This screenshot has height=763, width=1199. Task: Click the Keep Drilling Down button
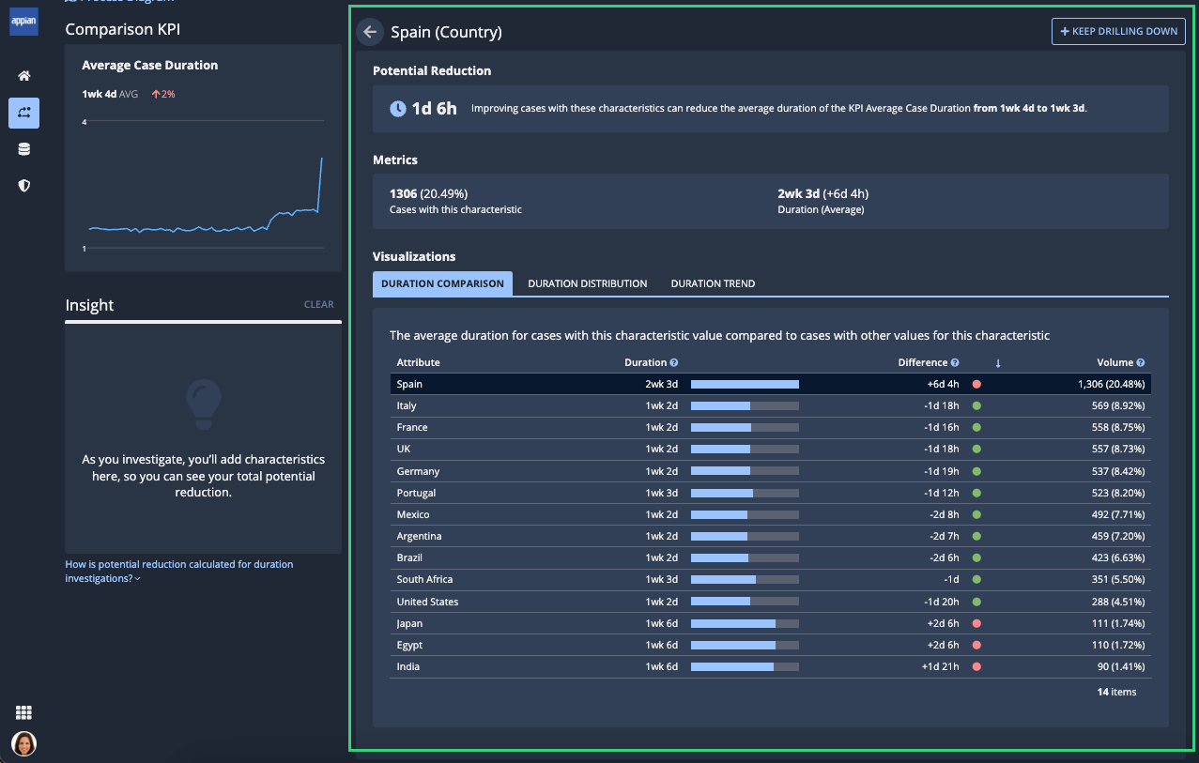pyautogui.click(x=1118, y=31)
